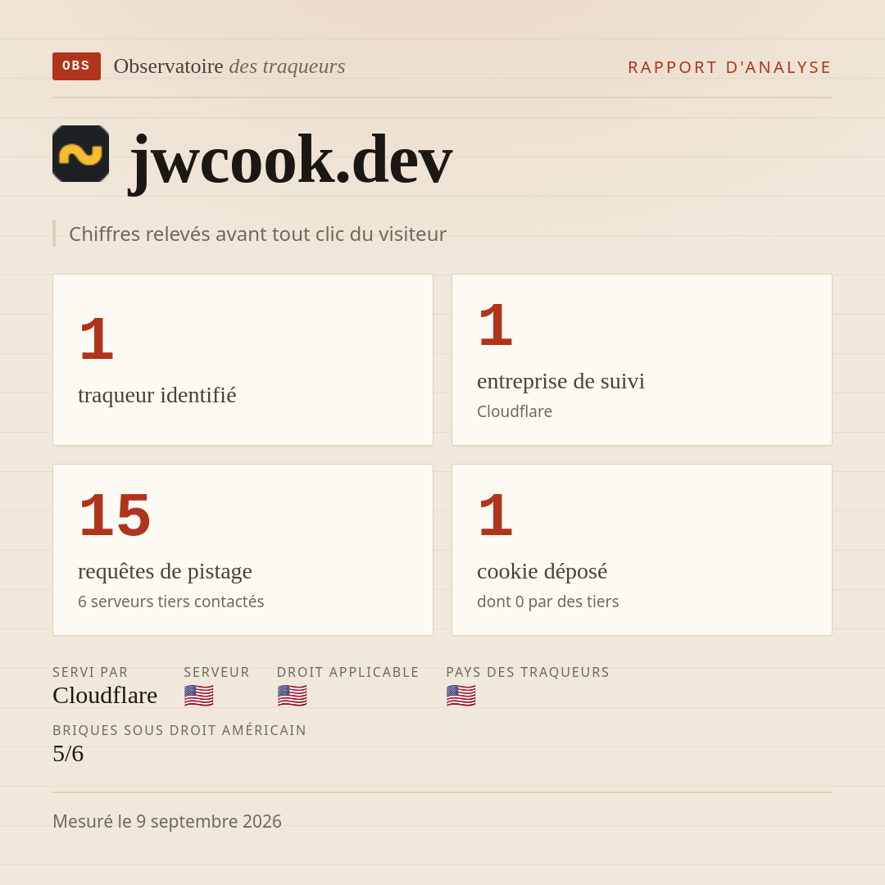Image resolution: width=885 pixels, height=885 pixels.
Task: Click '6 serveurs tiers contactés' text
Action: tap(171, 601)
